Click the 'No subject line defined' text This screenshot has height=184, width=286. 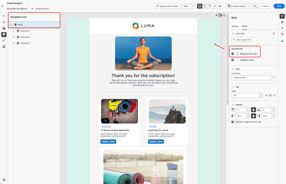click(17, 9)
